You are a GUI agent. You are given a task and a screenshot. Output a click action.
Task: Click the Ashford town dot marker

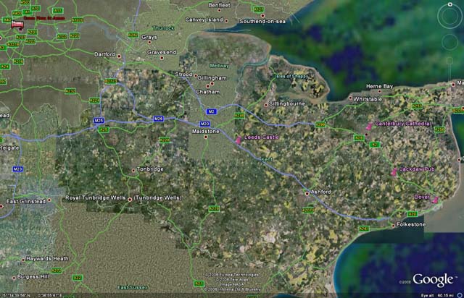point(307,194)
